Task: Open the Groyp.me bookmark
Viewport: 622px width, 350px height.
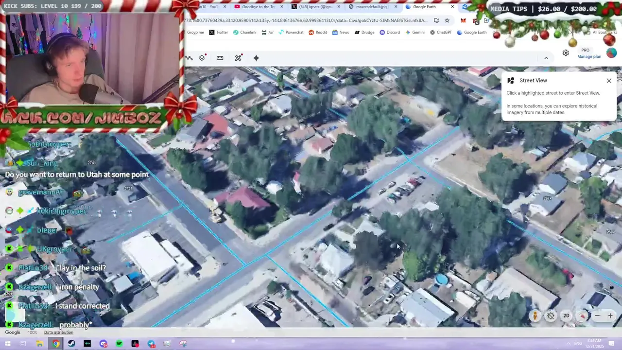Action: pos(195,33)
